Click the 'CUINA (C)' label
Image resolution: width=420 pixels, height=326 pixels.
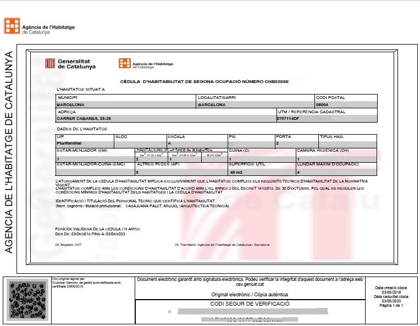(239, 150)
